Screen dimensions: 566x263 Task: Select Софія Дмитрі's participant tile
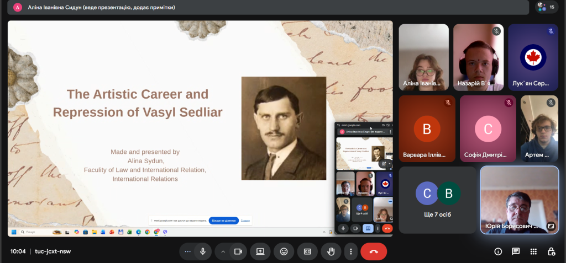488,128
